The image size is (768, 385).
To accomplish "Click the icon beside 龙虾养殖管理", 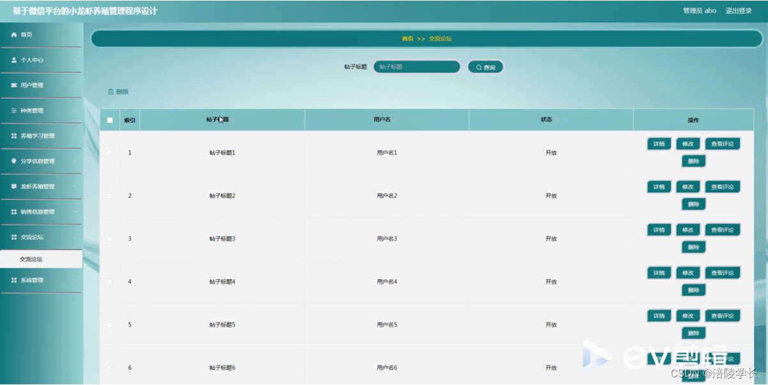I will [x=14, y=187].
